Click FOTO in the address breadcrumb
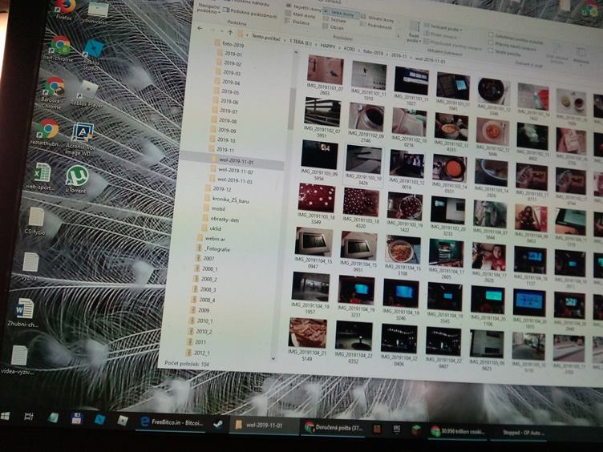Image resolution: width=603 pixels, height=452 pixels. pyautogui.click(x=349, y=49)
